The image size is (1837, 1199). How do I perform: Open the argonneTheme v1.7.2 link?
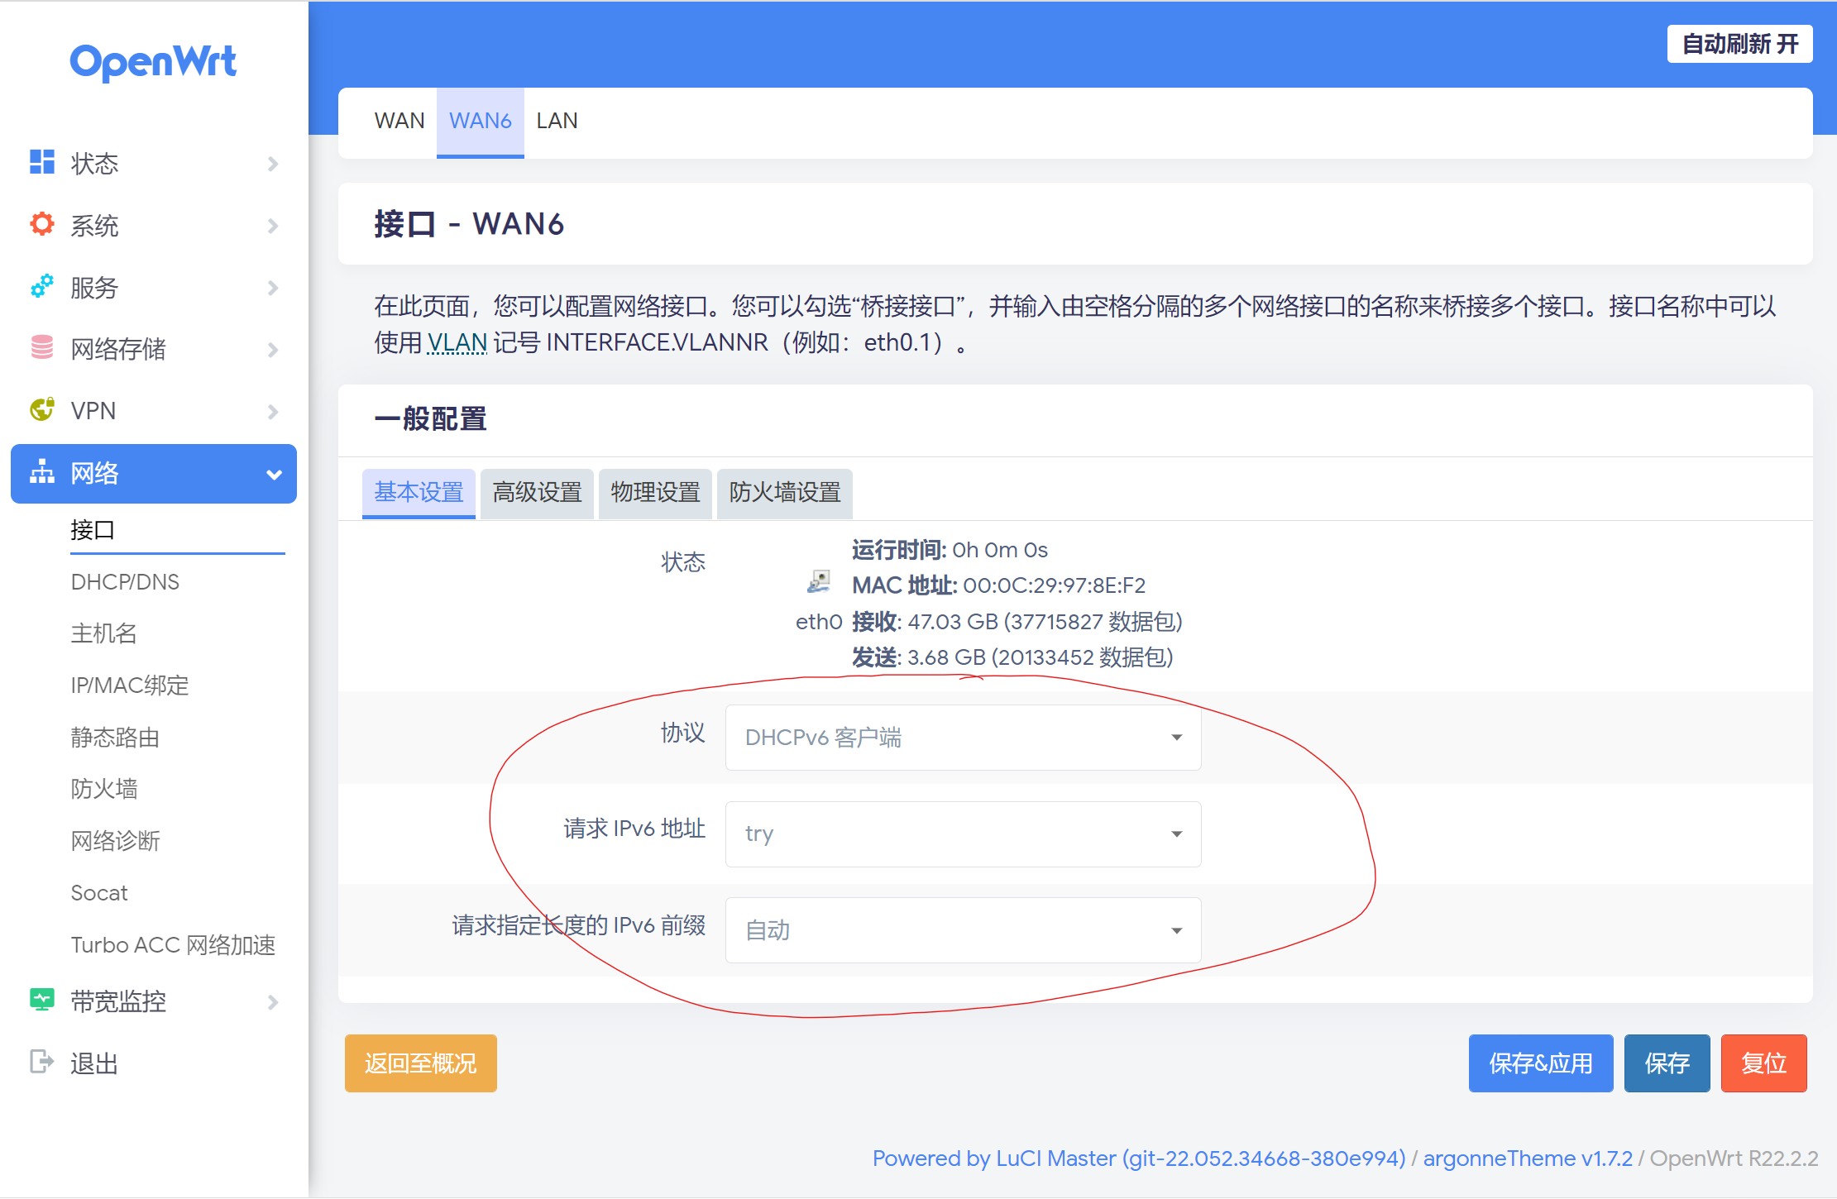1528,1158
